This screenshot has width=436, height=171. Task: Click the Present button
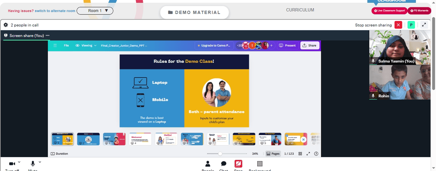point(287,46)
